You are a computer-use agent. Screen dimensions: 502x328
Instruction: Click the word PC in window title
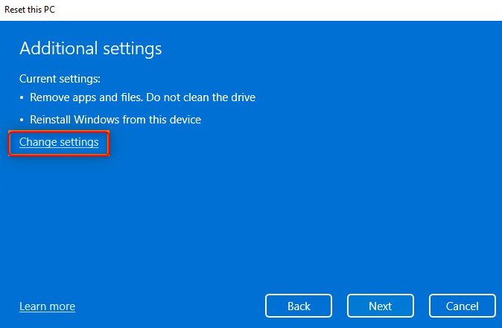(x=48, y=10)
